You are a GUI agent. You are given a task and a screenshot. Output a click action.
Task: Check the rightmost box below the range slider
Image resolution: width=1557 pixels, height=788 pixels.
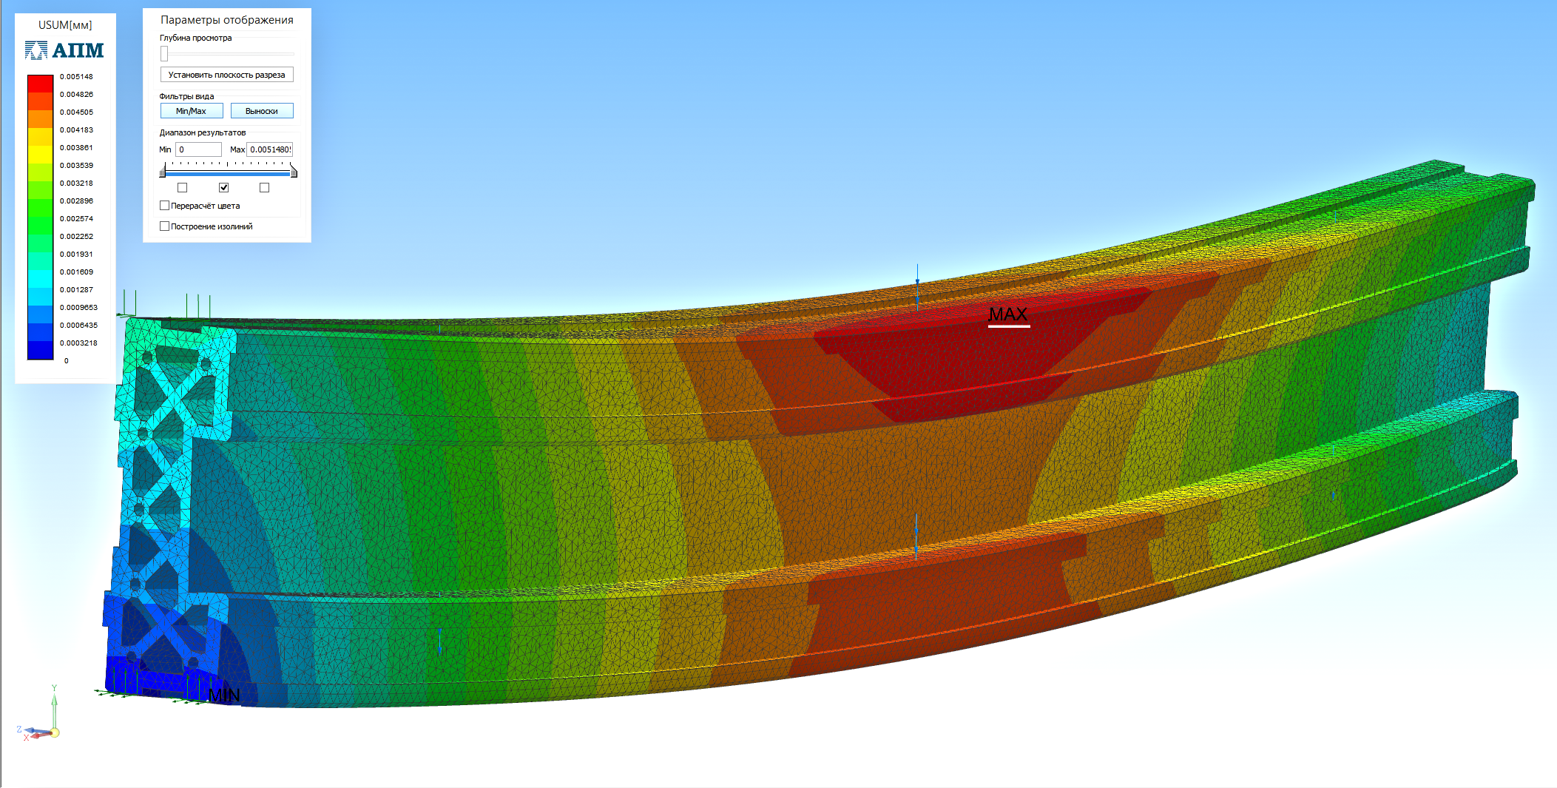265,188
